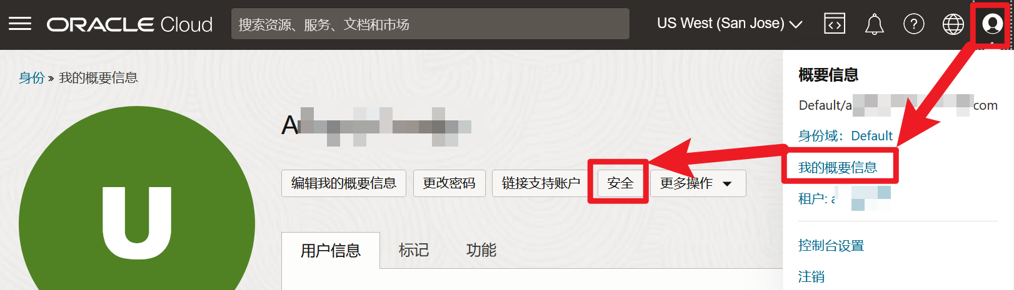Viewport: 1014px width, 290px height.
Task: Switch to the 功能 tab
Action: point(481,250)
